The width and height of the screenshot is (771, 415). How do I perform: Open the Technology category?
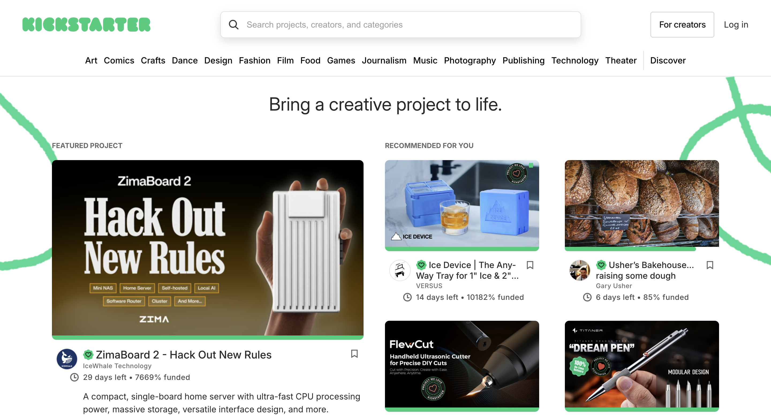575,61
